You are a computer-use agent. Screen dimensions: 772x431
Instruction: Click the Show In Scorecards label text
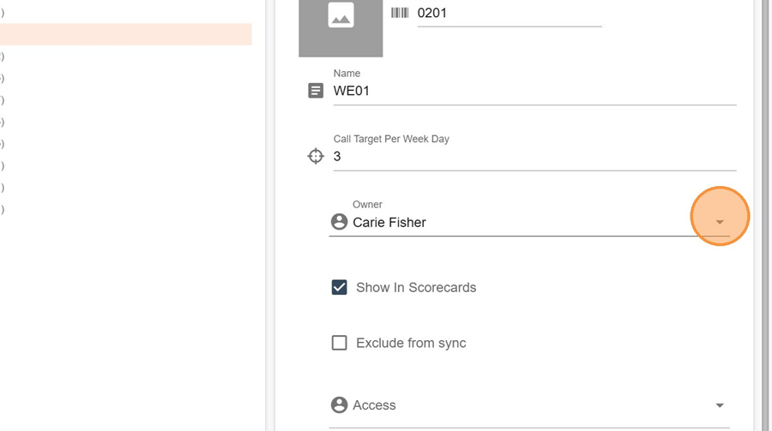click(x=416, y=287)
